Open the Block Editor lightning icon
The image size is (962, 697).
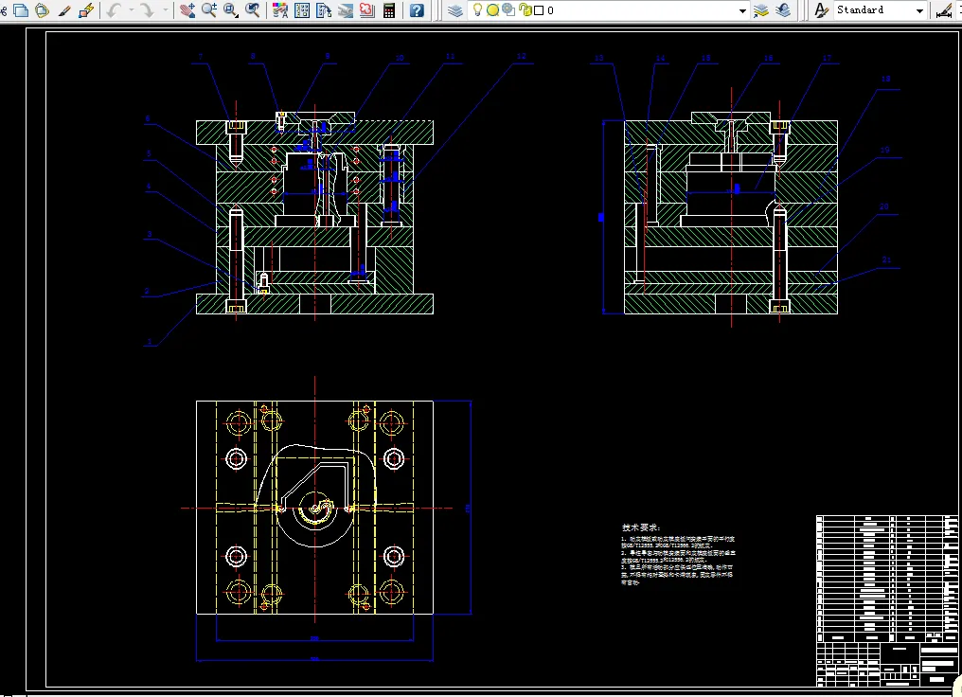click(x=86, y=9)
